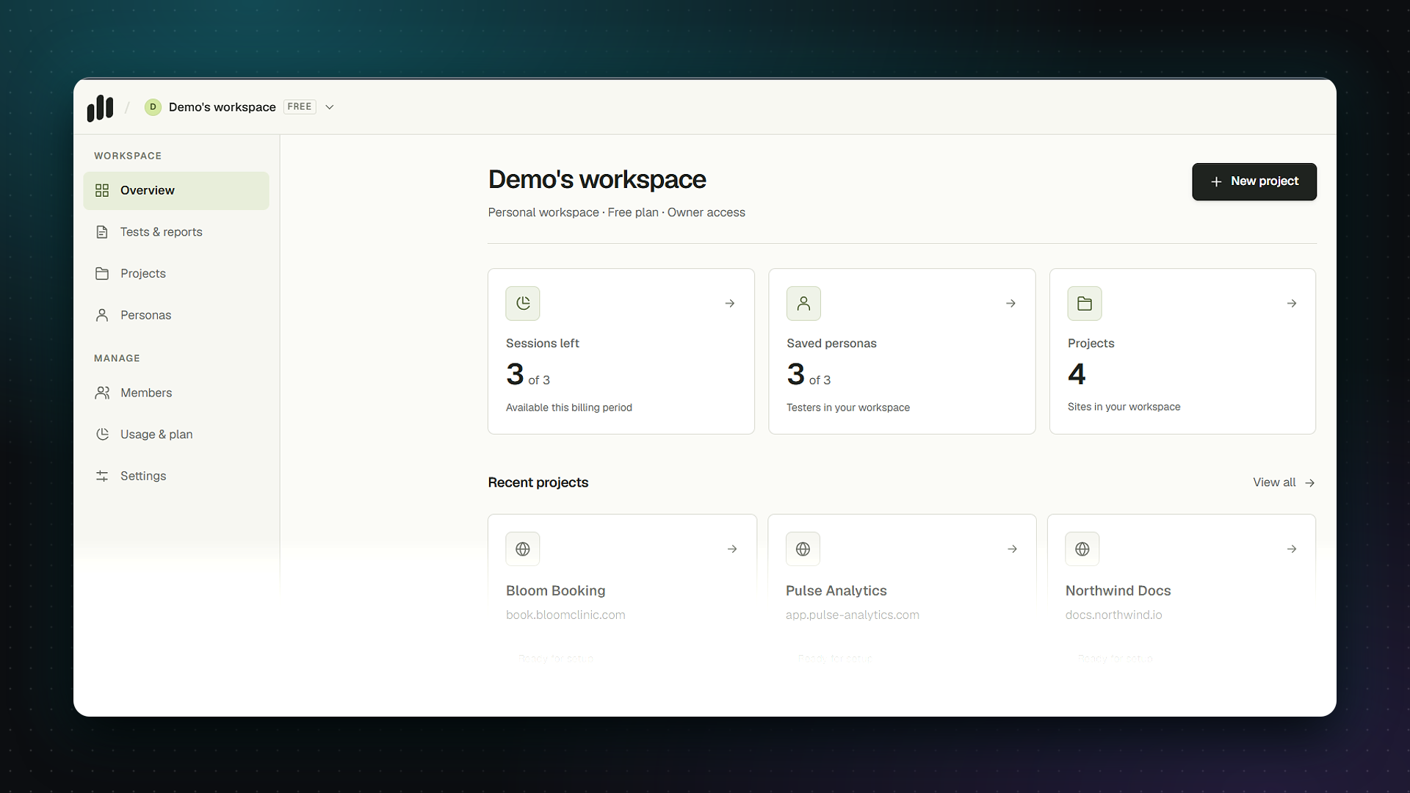
Task: Create a New project
Action: [x=1254, y=181]
